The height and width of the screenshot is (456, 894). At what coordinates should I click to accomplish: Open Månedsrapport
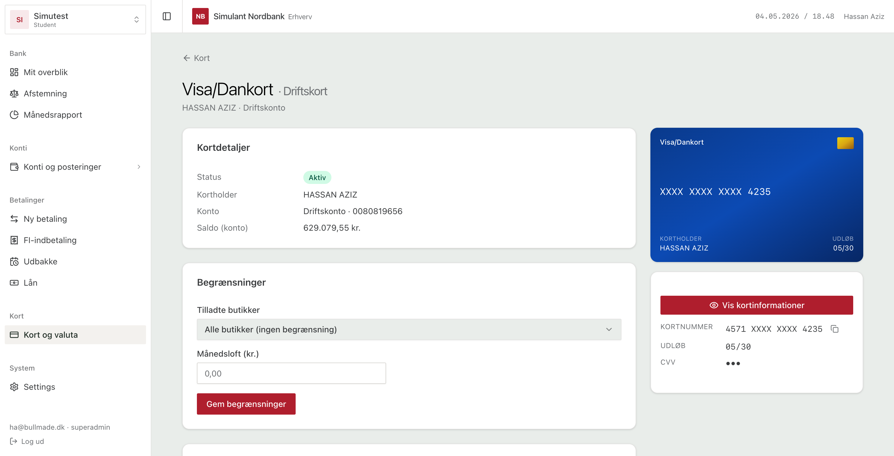pyautogui.click(x=75, y=114)
